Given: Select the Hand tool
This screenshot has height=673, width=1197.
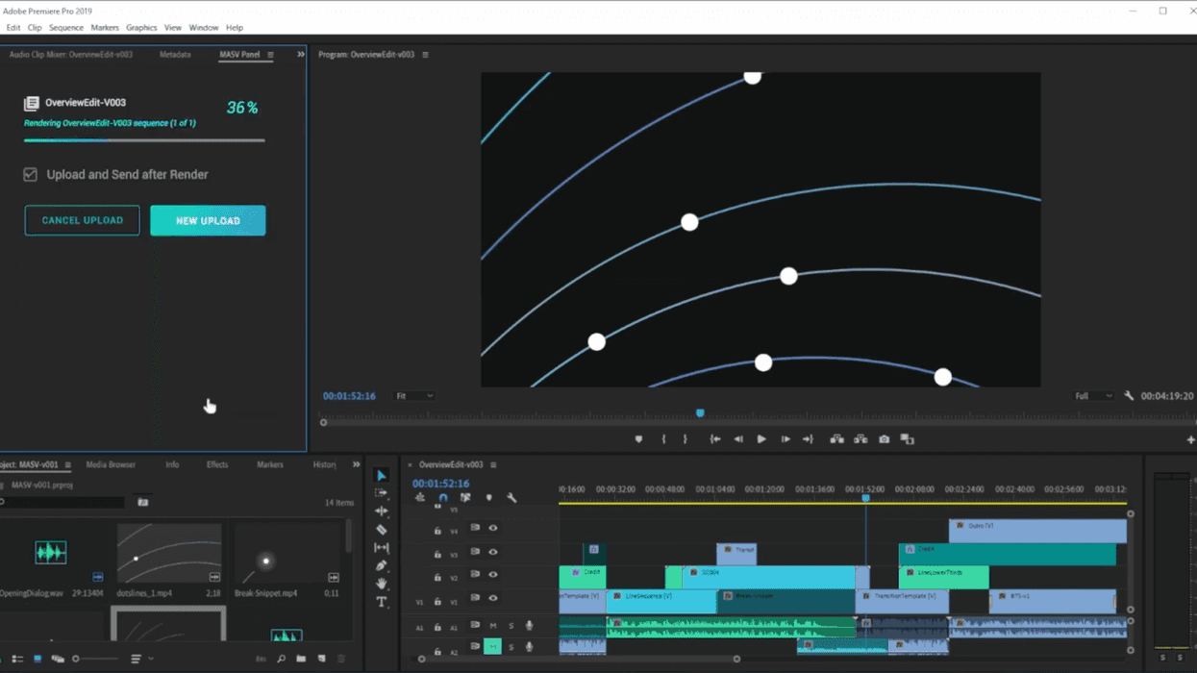Looking at the screenshot, I should pyautogui.click(x=382, y=584).
